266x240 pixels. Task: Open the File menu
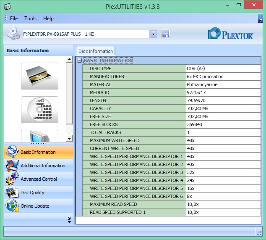click(x=14, y=18)
